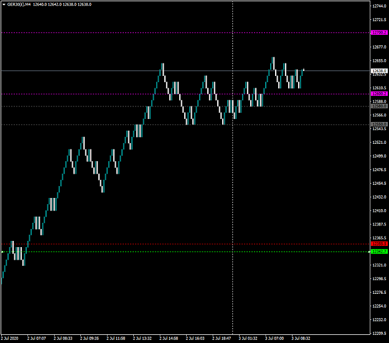This screenshot has height=343, width=389.
Task: Click the gray 12580.0 price level label
Action: click(379, 106)
